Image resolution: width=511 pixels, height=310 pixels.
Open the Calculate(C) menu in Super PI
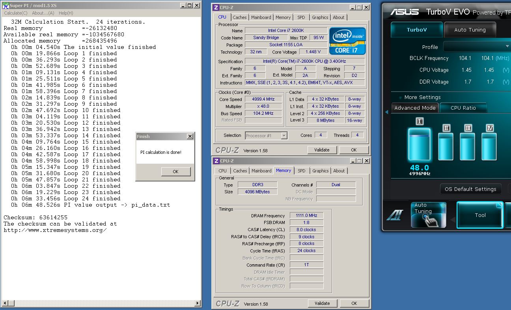pyautogui.click(x=16, y=13)
